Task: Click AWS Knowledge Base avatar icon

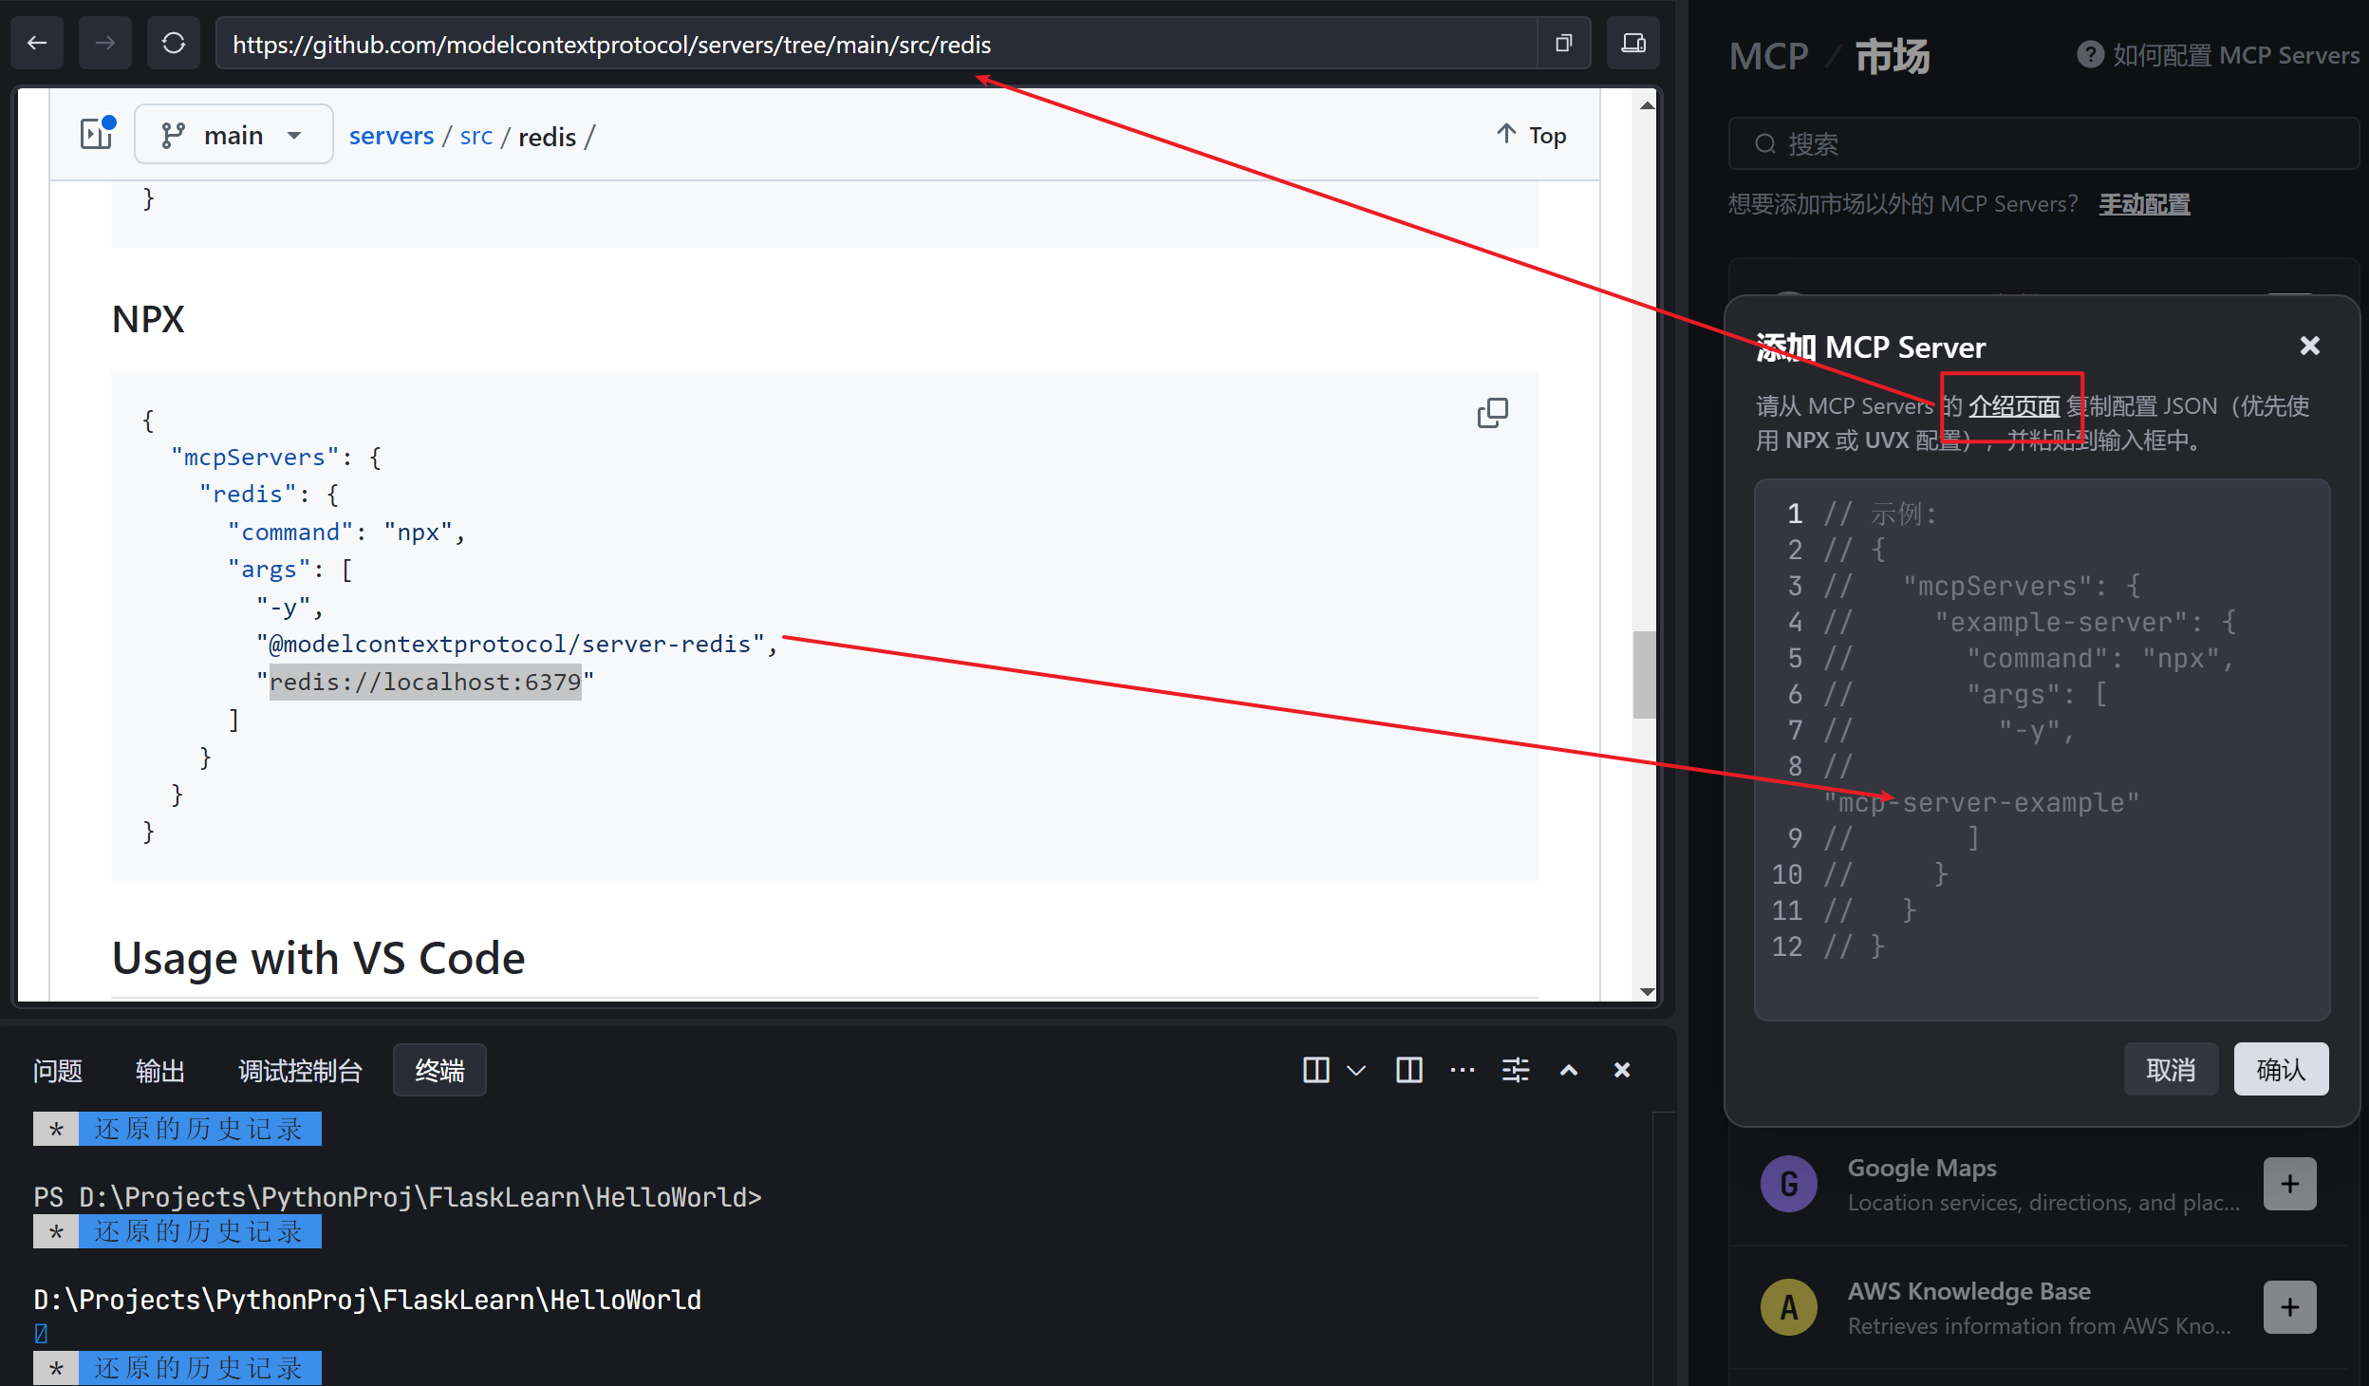Action: [1789, 1307]
